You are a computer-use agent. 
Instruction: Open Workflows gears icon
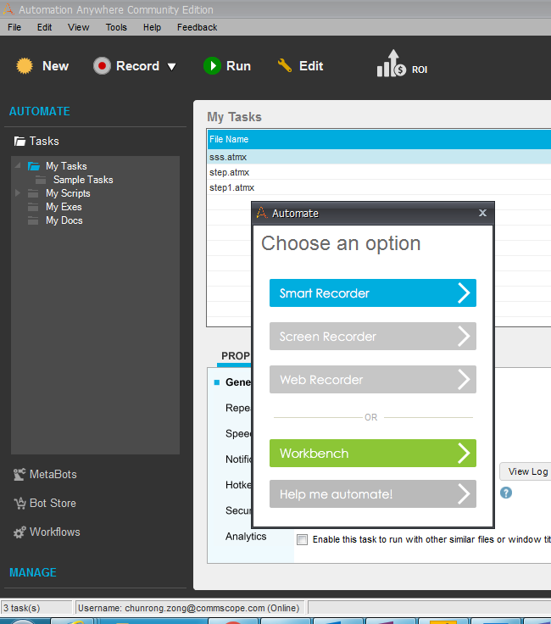(x=19, y=532)
